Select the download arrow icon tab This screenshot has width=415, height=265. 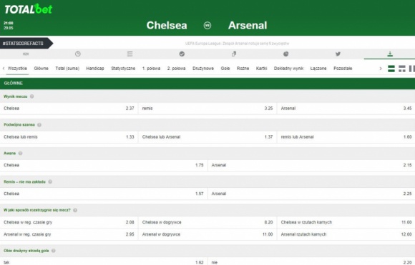click(390, 54)
